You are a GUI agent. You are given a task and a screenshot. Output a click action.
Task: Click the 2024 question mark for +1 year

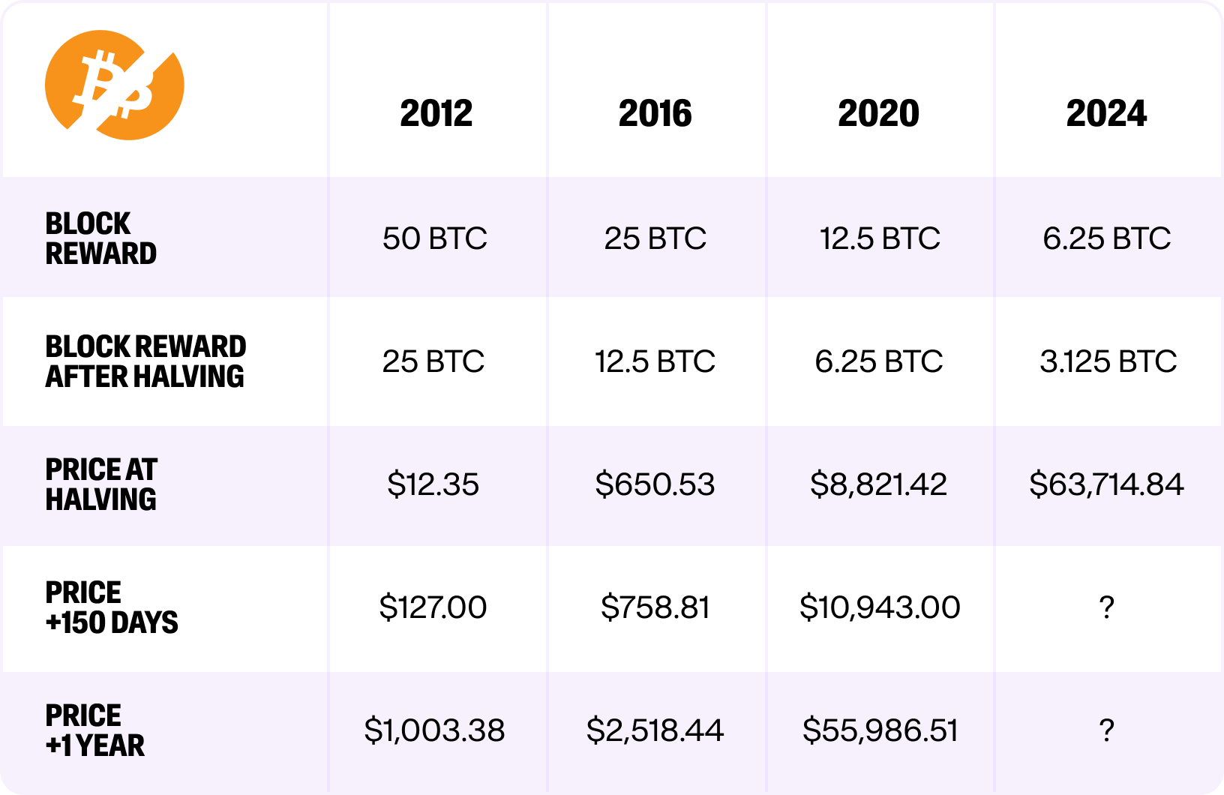click(x=1107, y=730)
